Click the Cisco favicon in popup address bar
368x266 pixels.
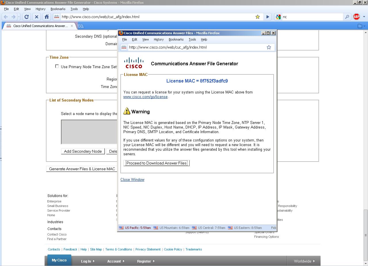[x=124, y=47]
